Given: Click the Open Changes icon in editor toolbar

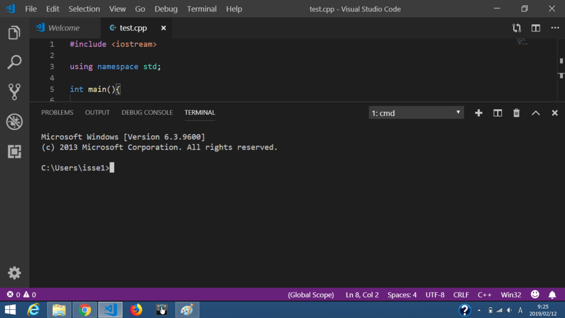Looking at the screenshot, I should tap(516, 28).
